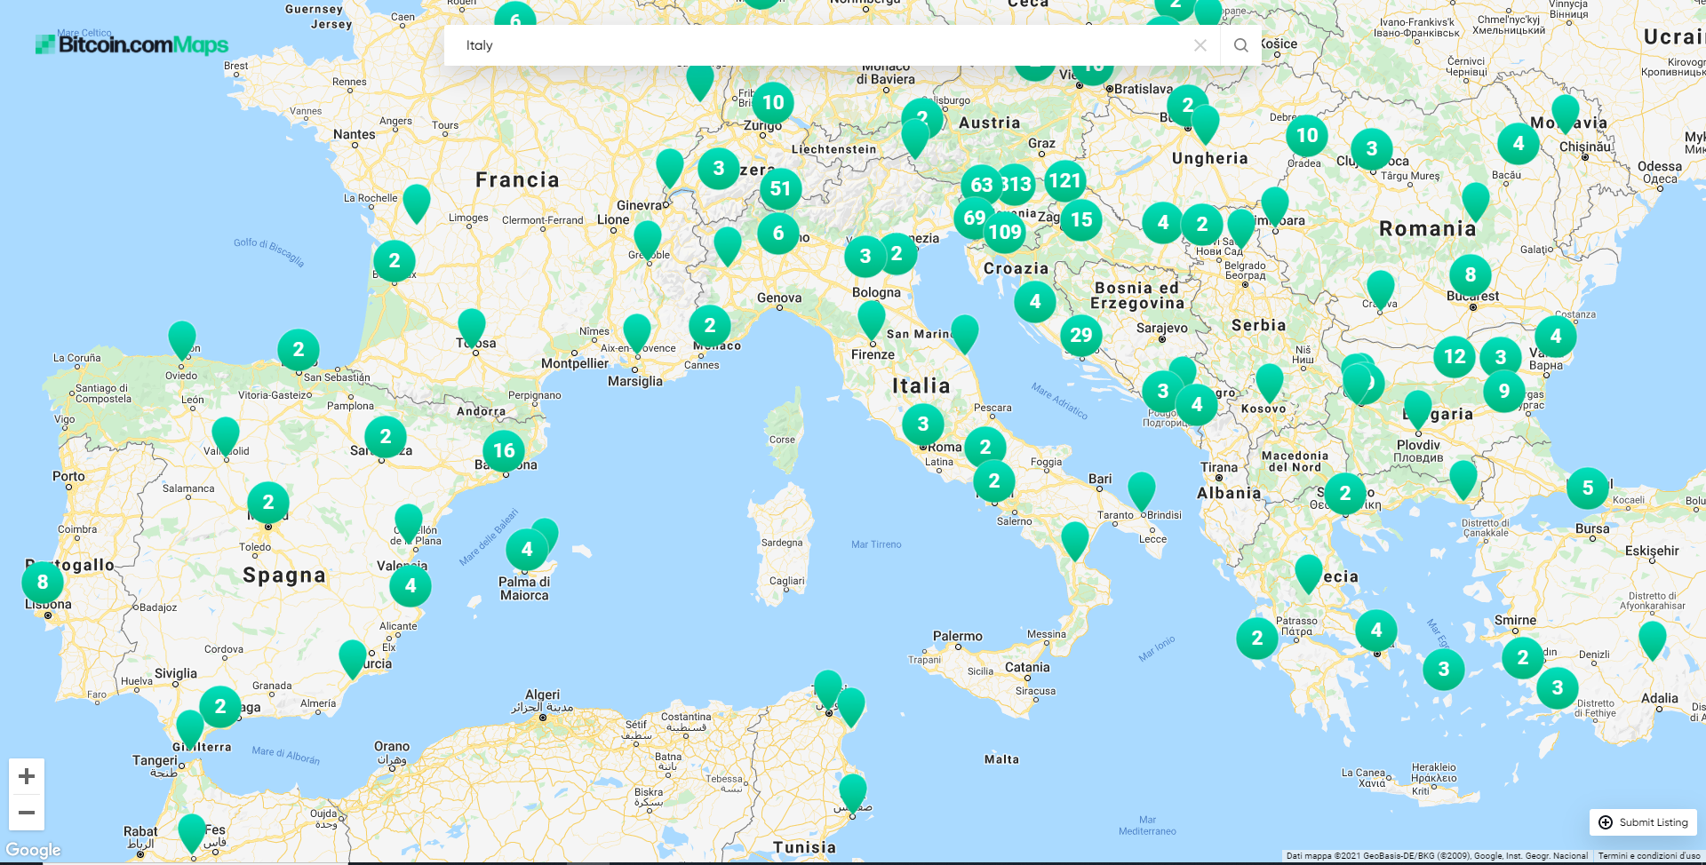Select the map pin above Kosovo
Screen dimensions: 1706x865
coord(1270,382)
